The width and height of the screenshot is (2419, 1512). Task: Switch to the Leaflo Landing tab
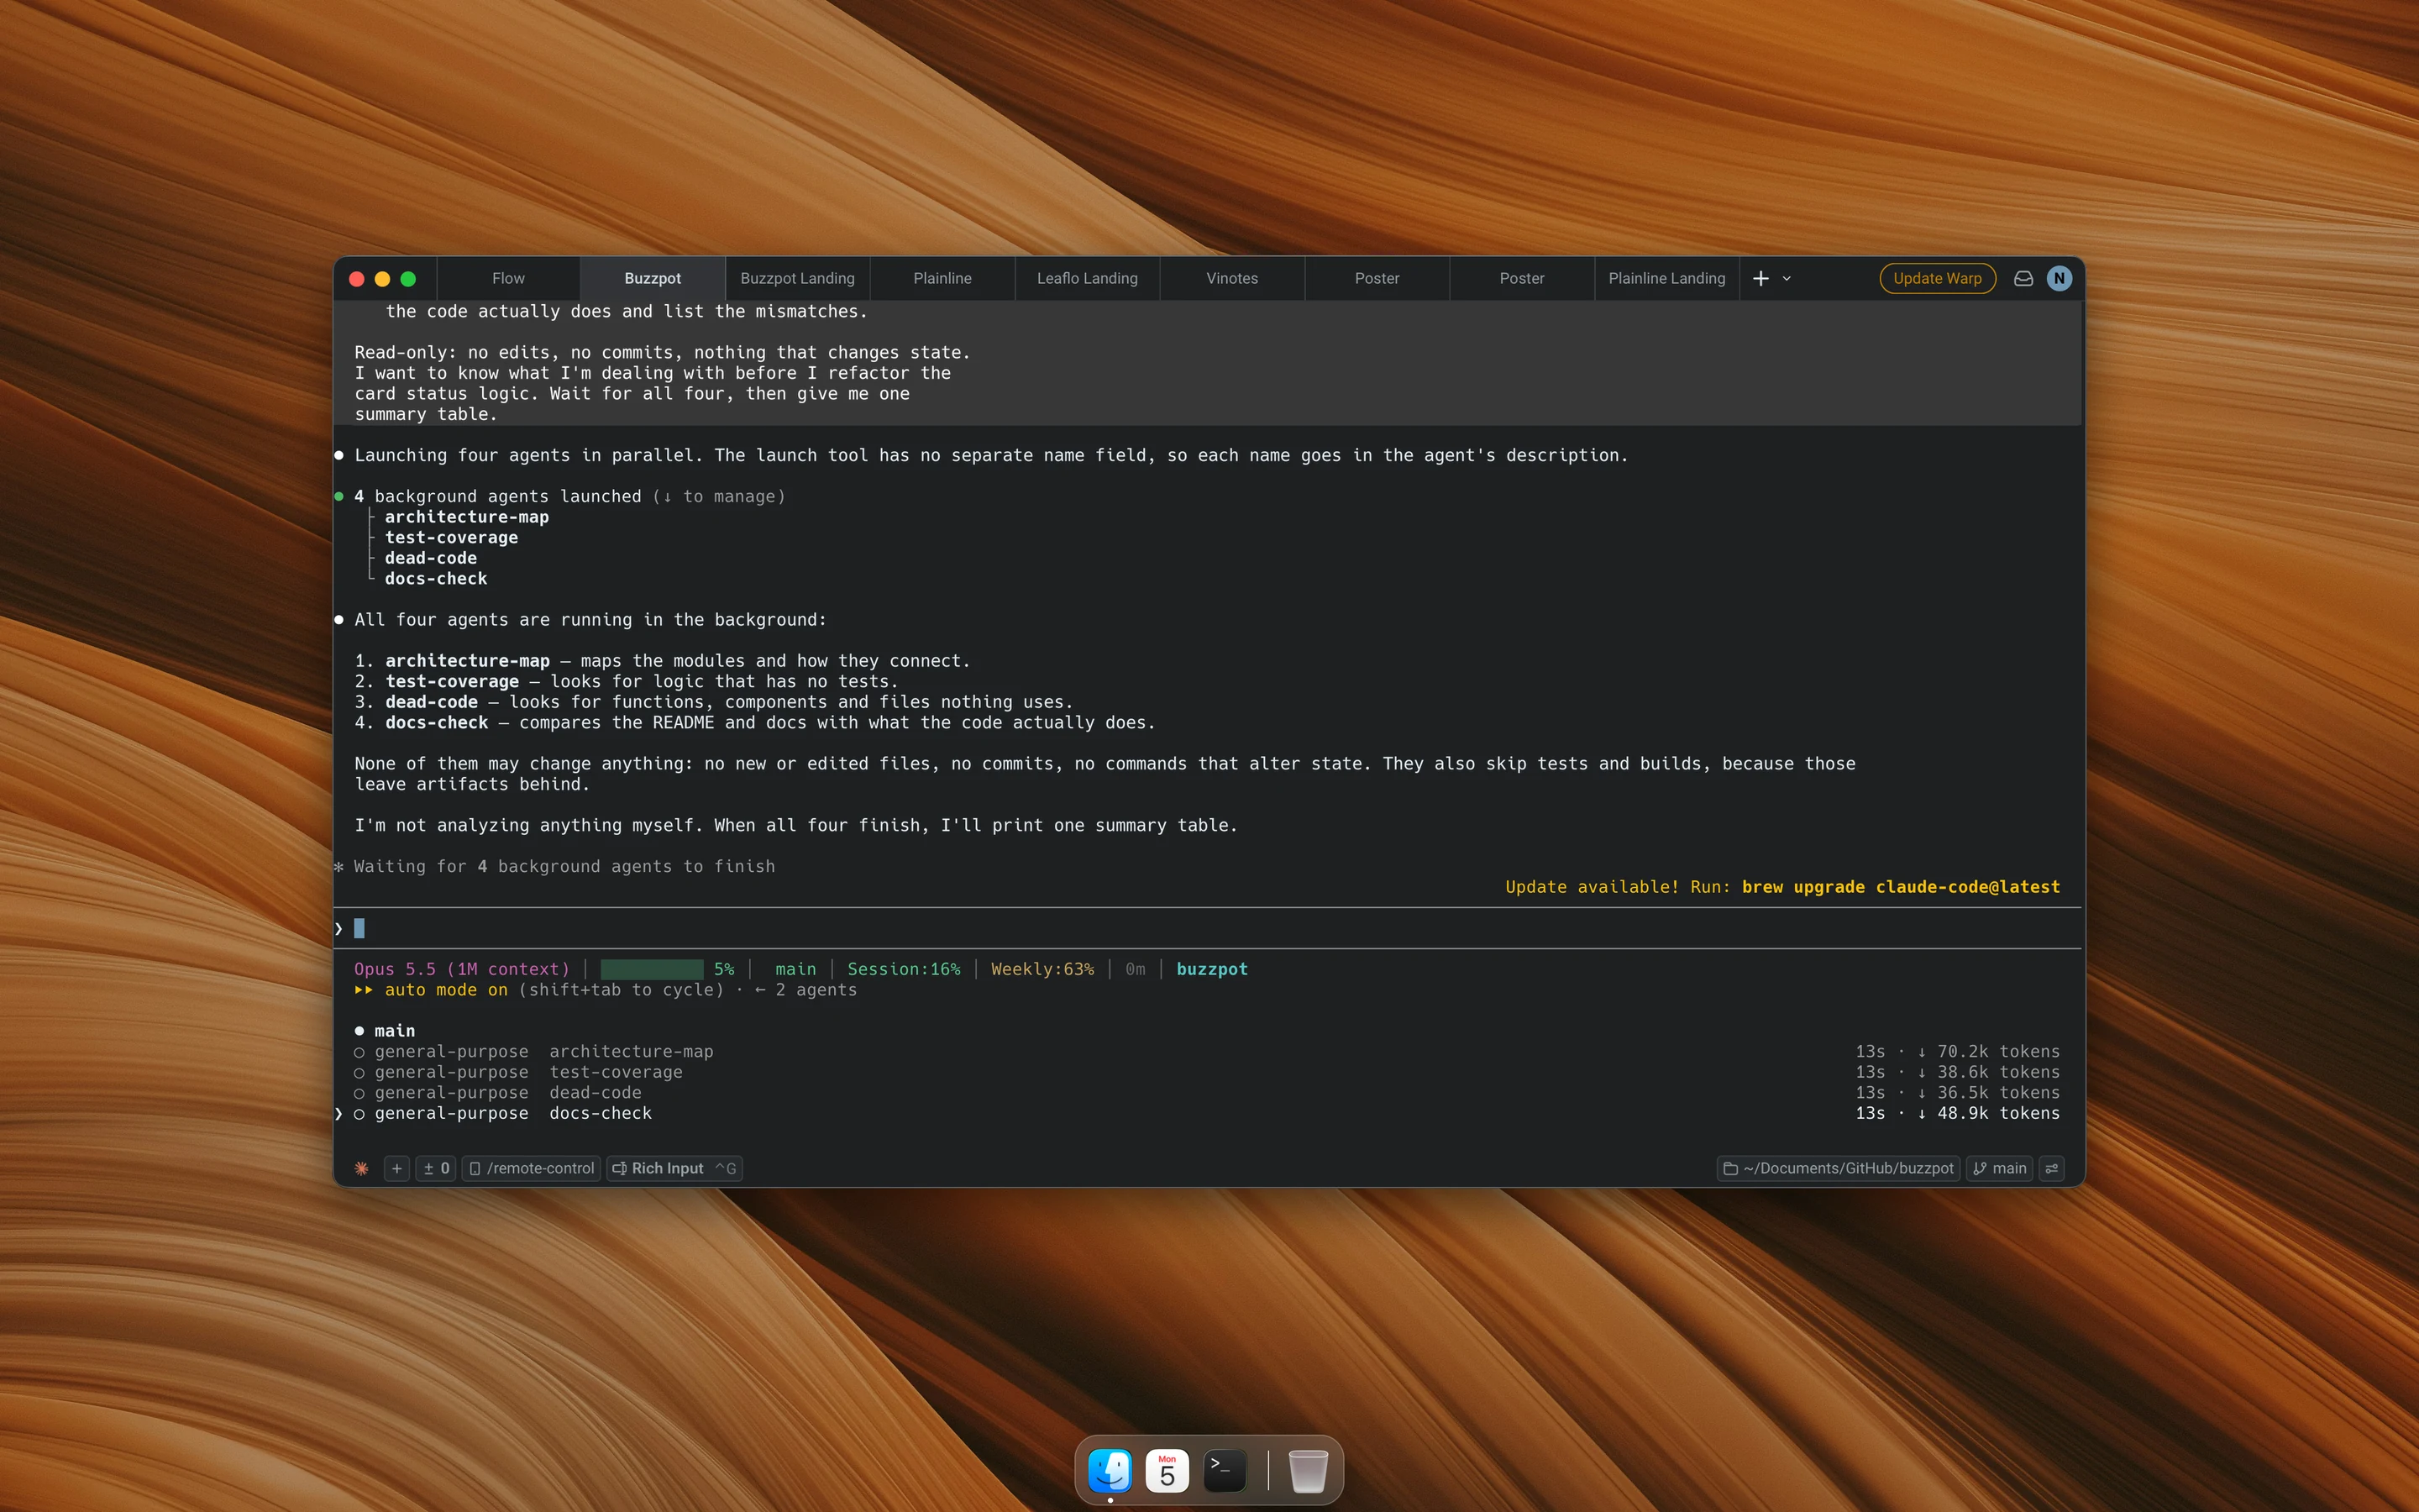1087,278
